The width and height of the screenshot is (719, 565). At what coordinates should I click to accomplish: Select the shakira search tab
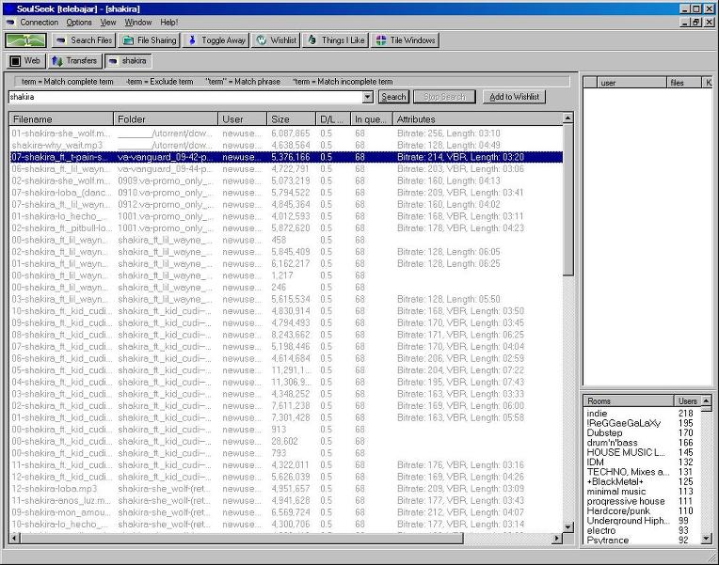[127, 60]
